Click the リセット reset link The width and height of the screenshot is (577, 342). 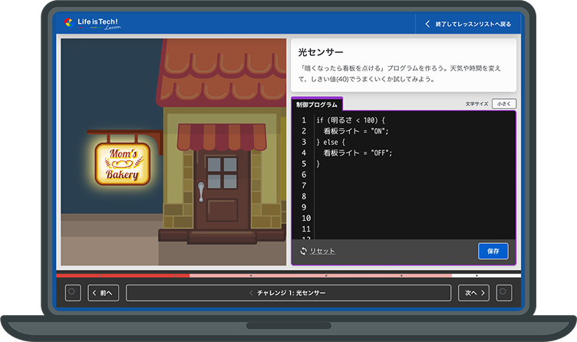(x=322, y=251)
